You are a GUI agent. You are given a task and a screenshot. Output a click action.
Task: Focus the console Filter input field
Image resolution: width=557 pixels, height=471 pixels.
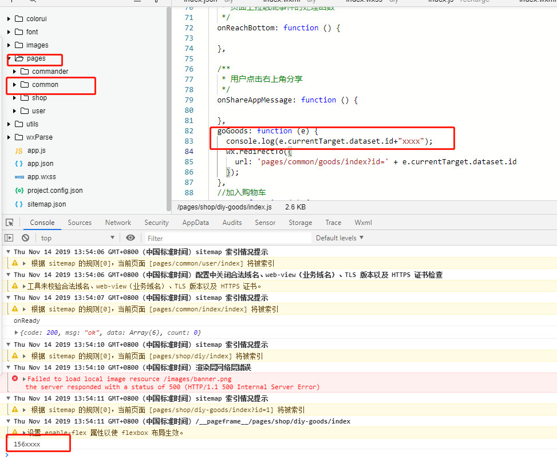[x=228, y=238]
